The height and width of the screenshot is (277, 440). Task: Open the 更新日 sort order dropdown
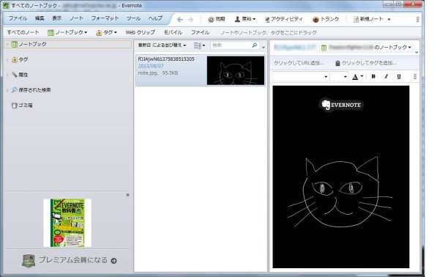162,45
